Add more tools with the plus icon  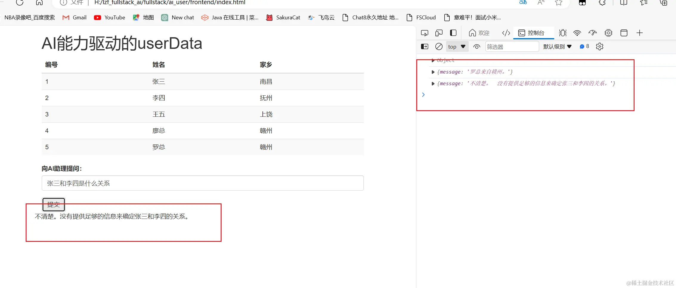tap(639, 33)
